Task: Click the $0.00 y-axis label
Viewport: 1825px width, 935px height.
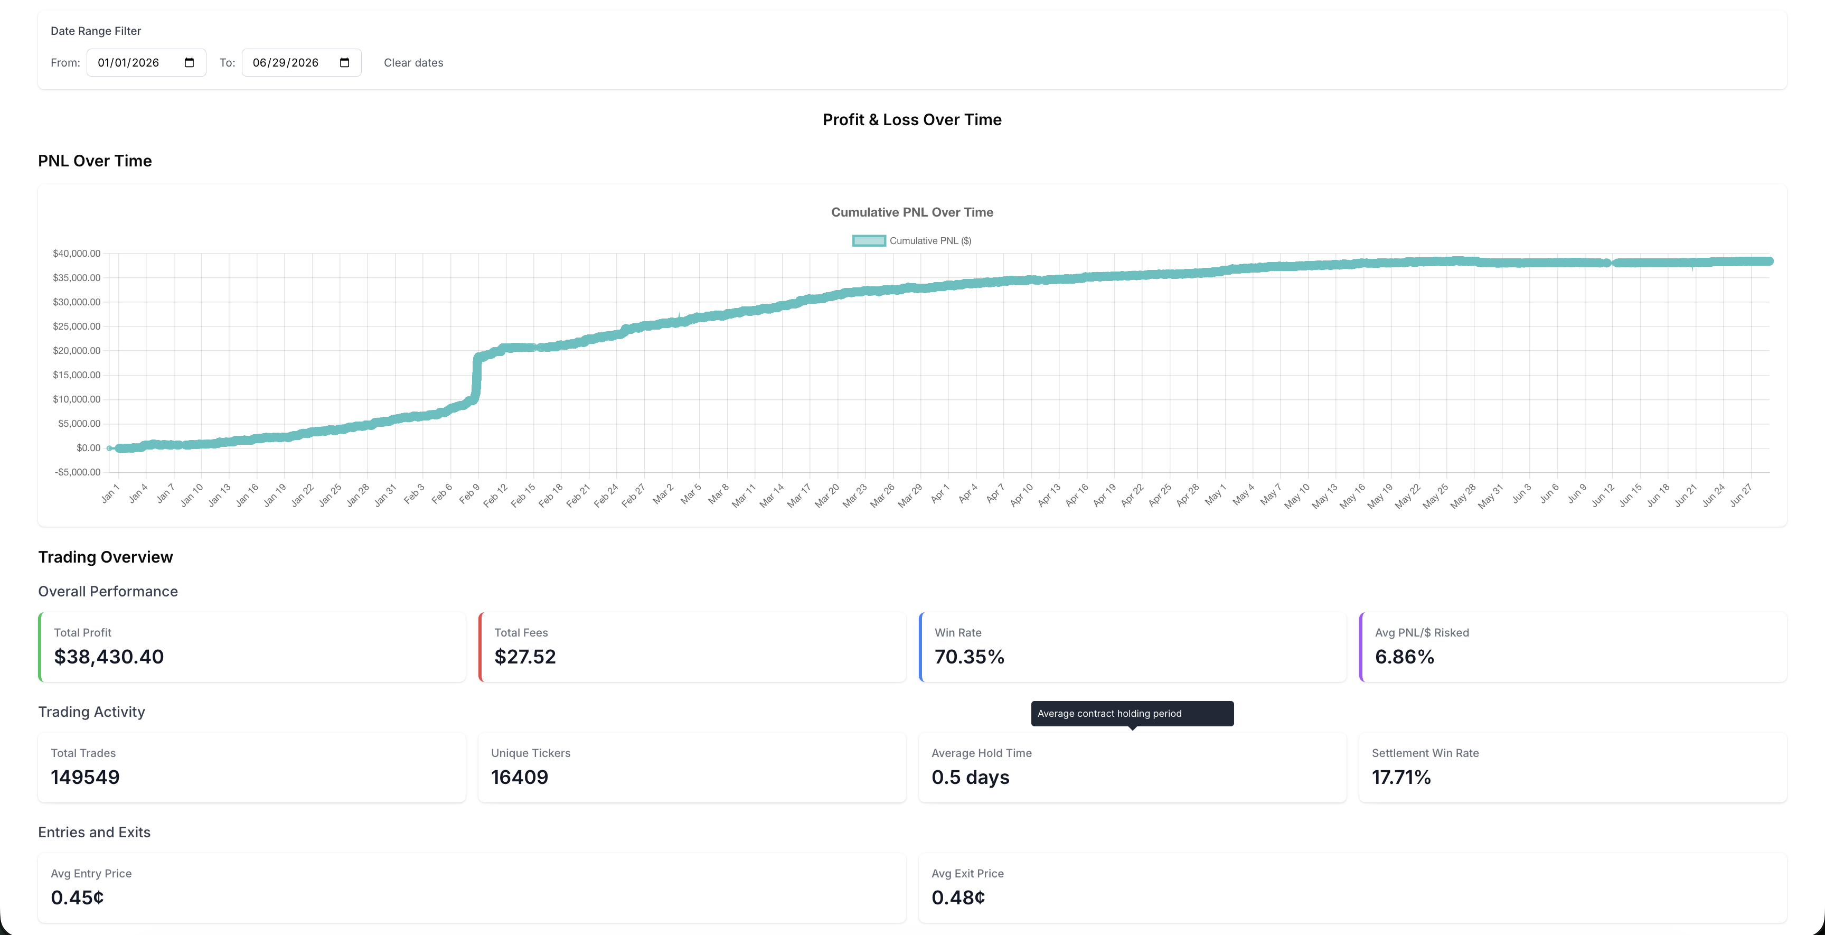Action: (x=89, y=448)
